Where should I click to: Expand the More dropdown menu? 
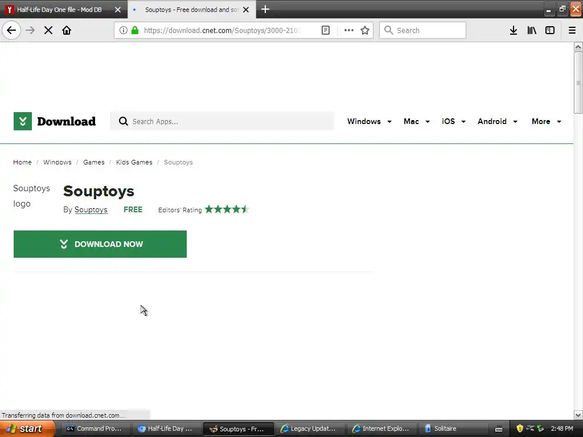point(546,122)
